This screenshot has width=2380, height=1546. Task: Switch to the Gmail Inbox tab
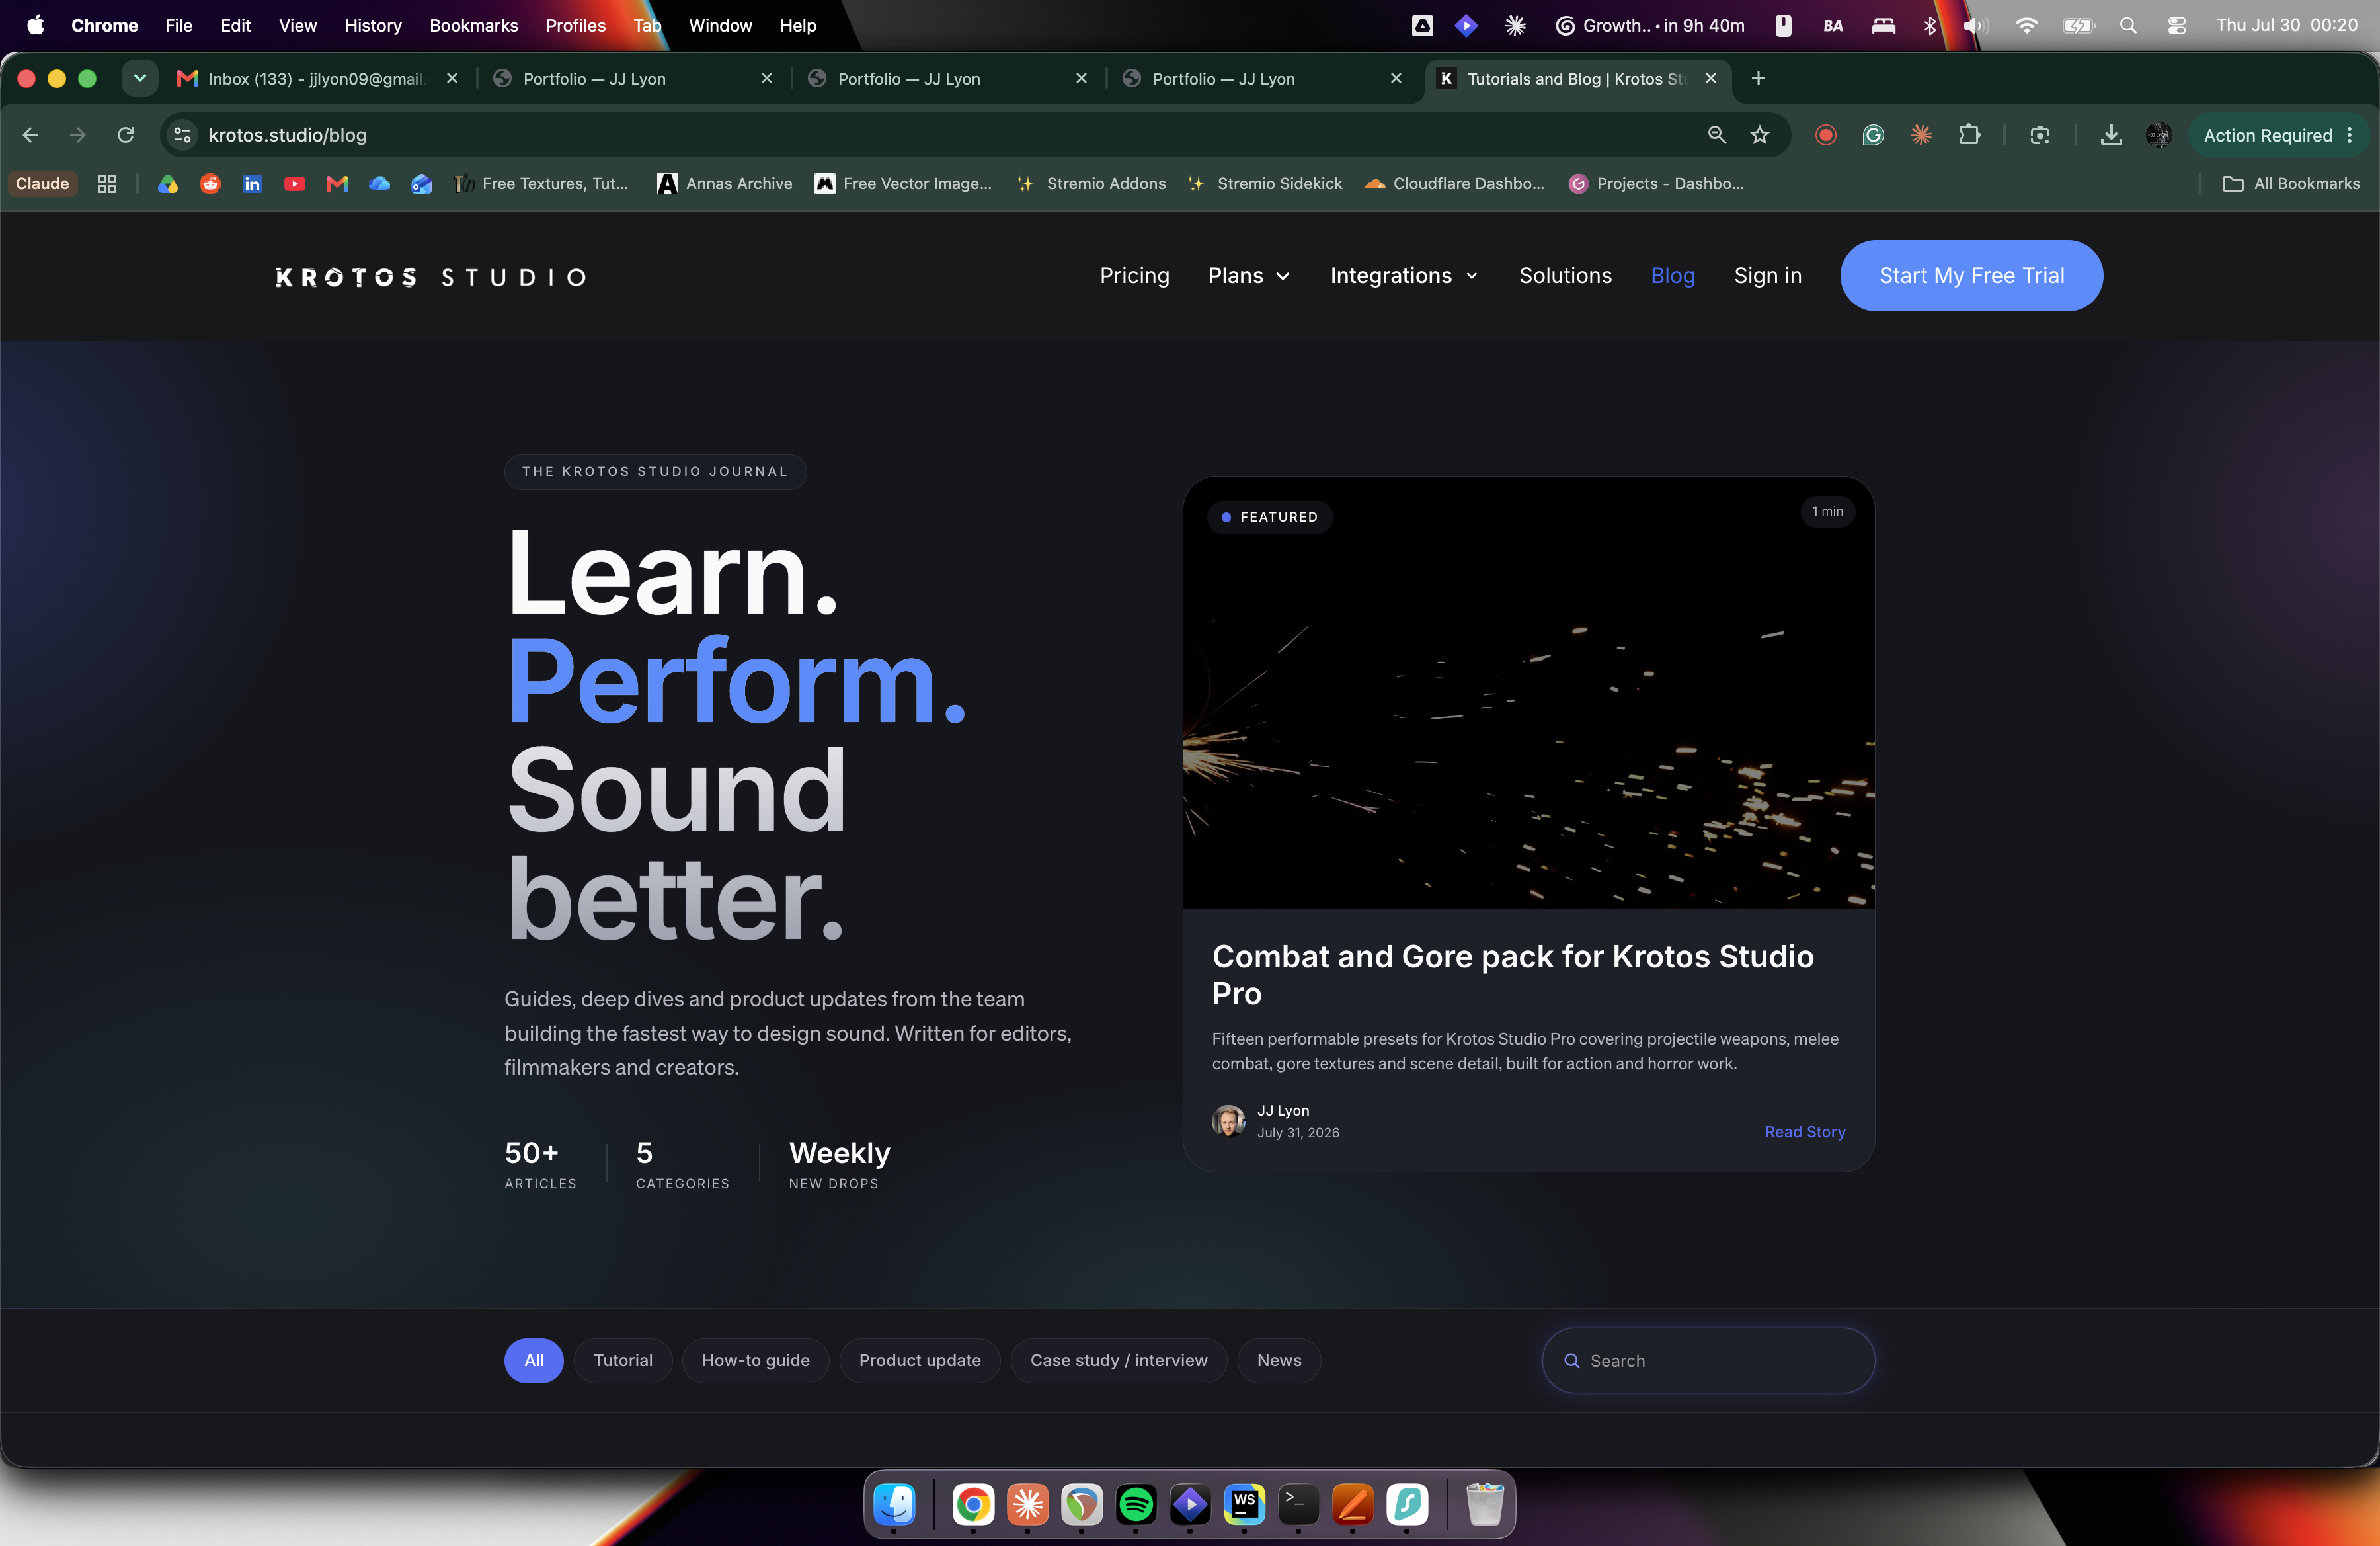[316, 79]
